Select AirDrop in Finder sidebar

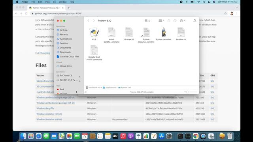64,30
